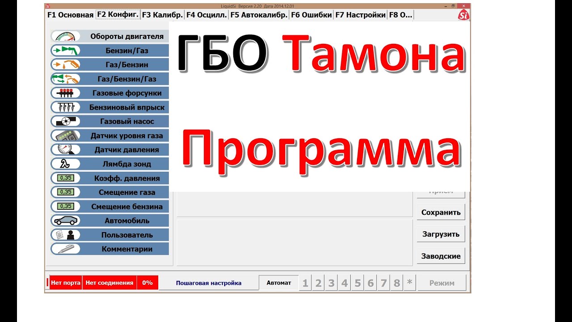Select step number 3 button
572x322 pixels.
[x=331, y=283]
